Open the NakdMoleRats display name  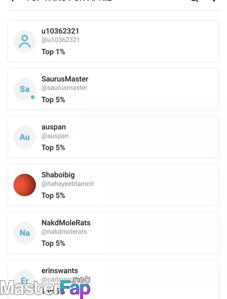click(66, 222)
